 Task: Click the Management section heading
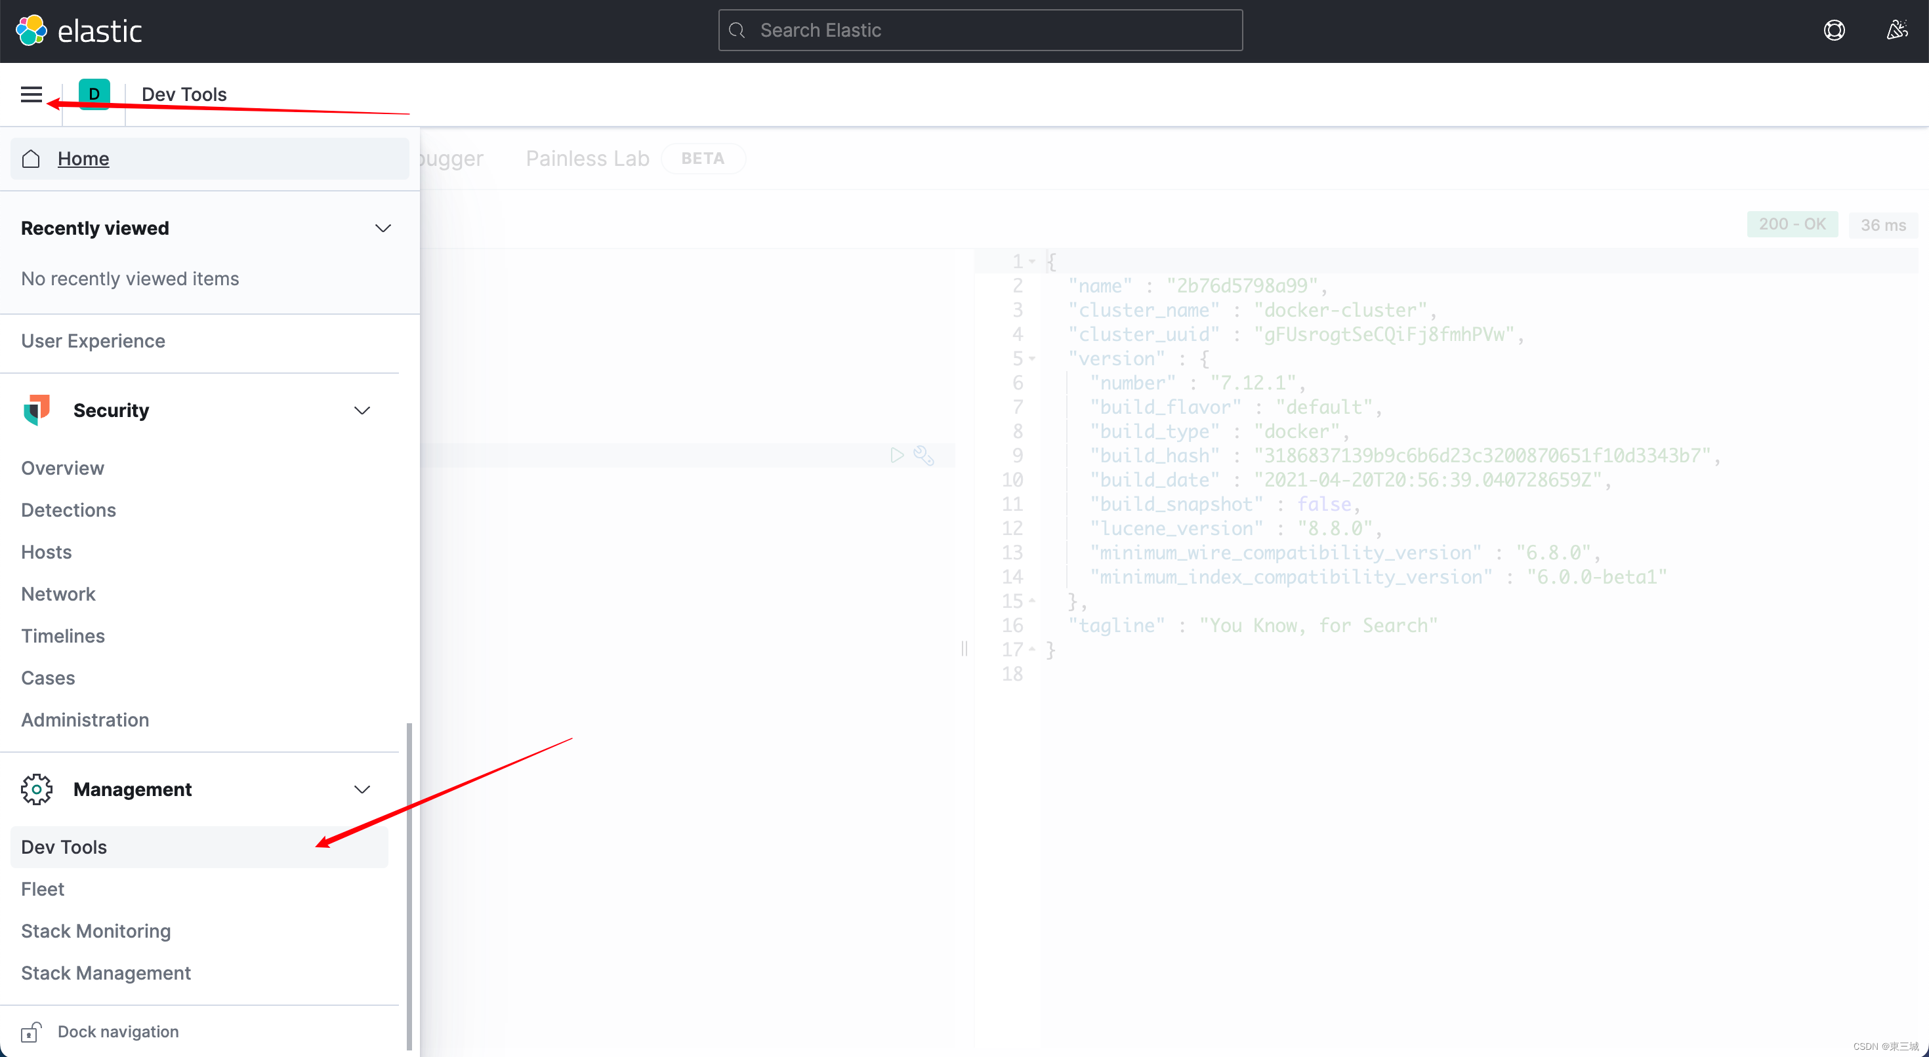click(x=133, y=789)
